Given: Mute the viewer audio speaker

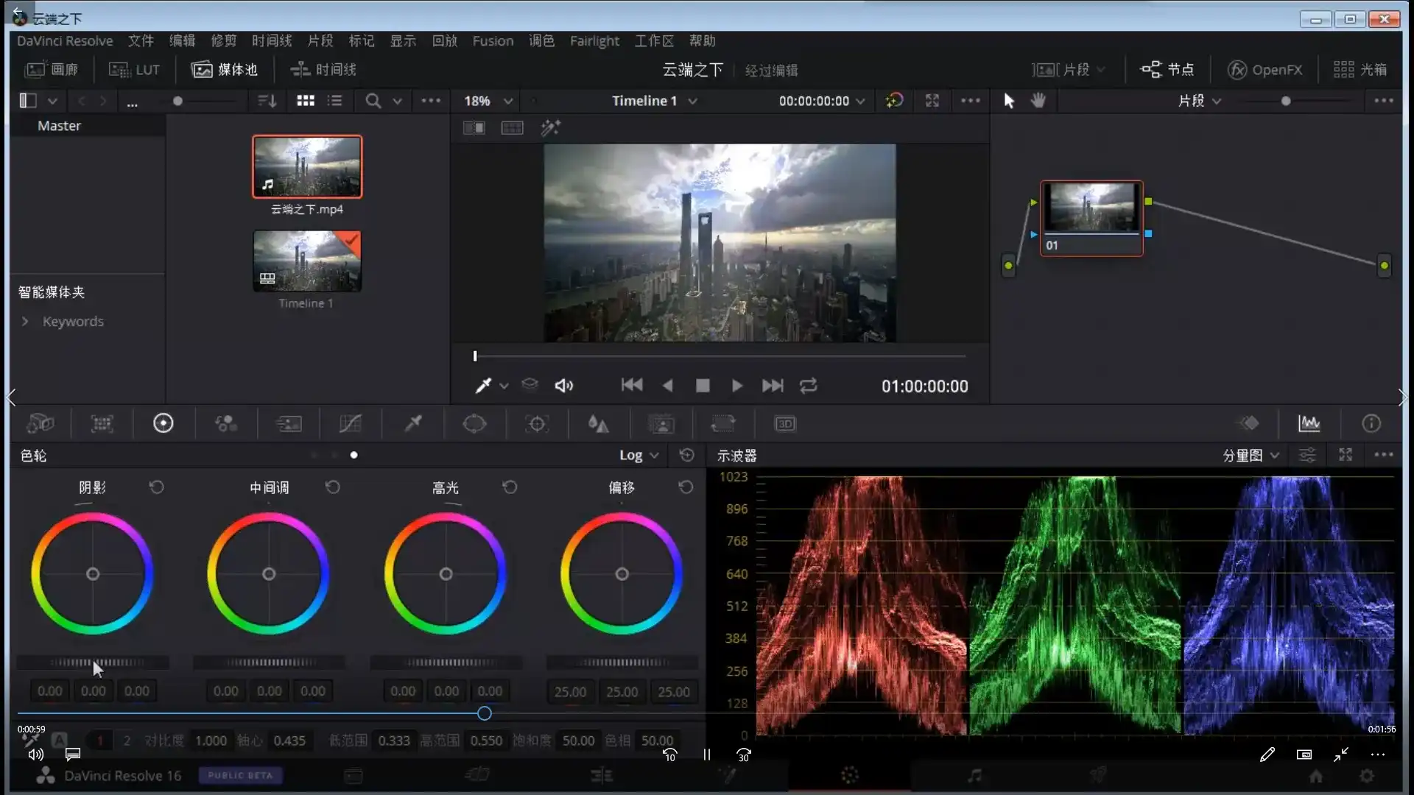Looking at the screenshot, I should [x=563, y=386].
